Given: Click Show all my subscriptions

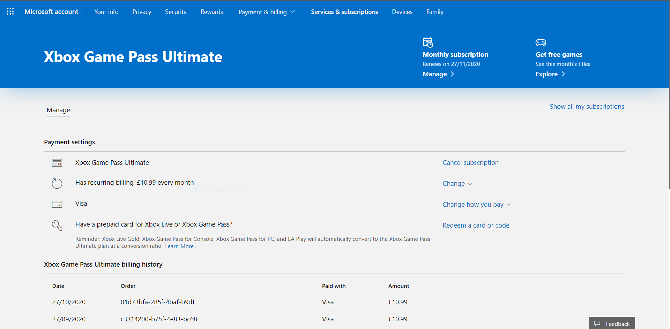Looking at the screenshot, I should [x=587, y=107].
